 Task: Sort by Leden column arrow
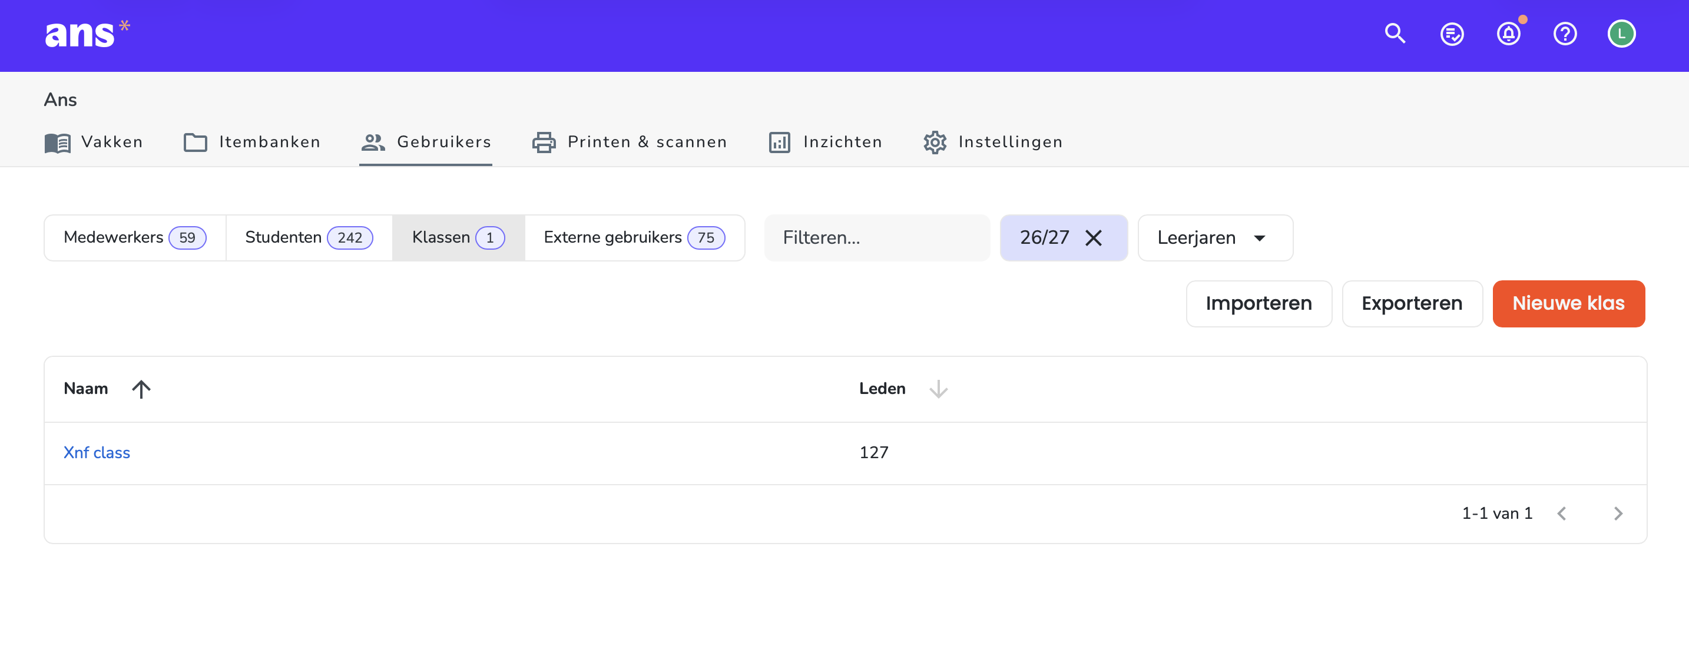(938, 389)
